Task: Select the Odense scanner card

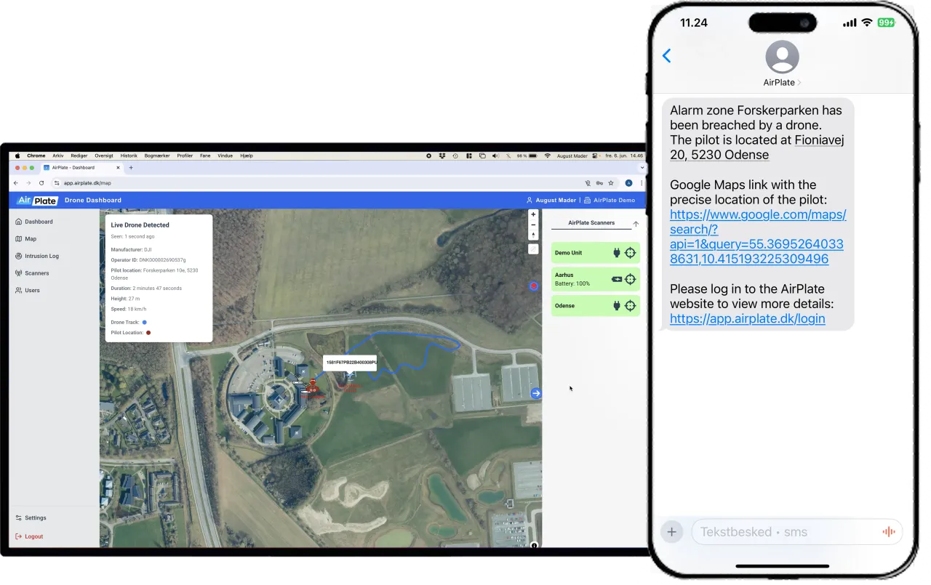Action: pos(596,306)
